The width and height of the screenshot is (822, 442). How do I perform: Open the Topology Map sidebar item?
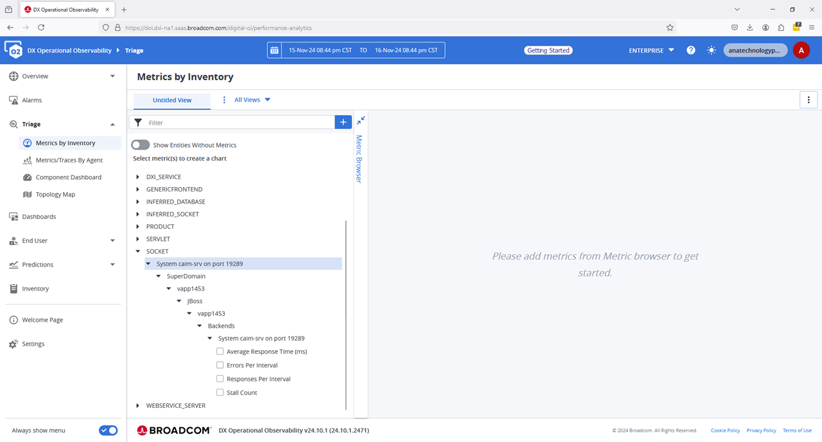[x=55, y=194]
